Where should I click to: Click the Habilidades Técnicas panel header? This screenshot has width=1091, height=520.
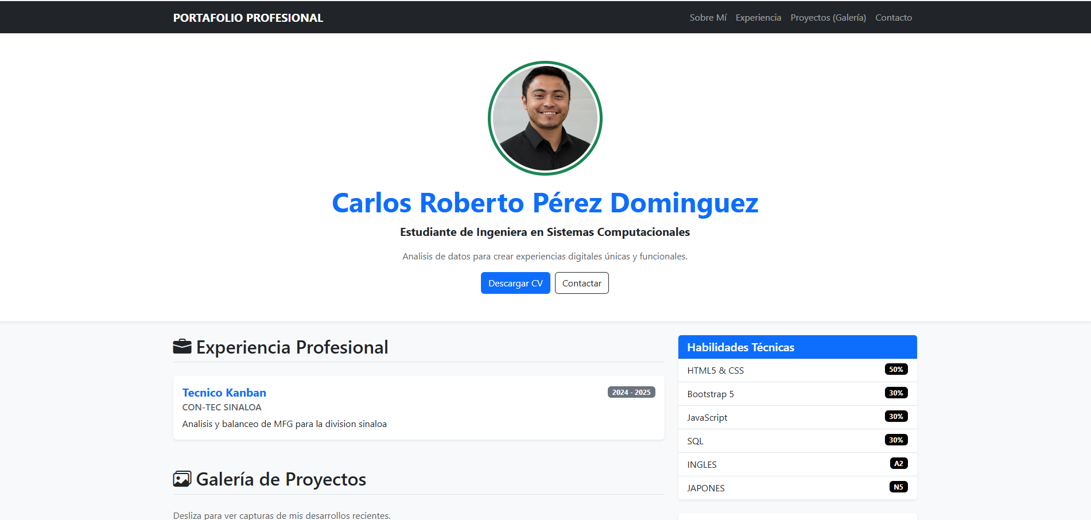[x=740, y=347]
